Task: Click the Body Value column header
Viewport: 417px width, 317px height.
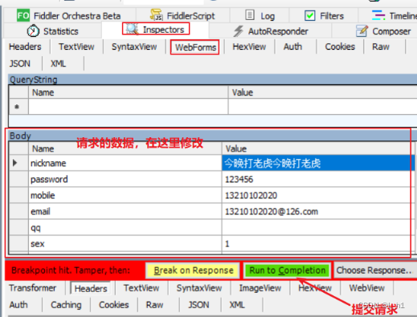Action: pyautogui.click(x=318, y=148)
